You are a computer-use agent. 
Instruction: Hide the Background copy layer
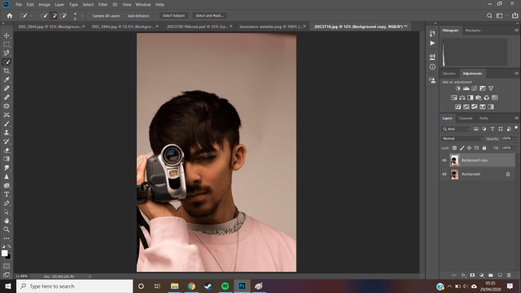[x=444, y=160]
